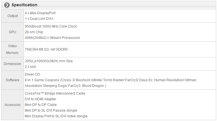Click the Accessory row label
Image resolution: width=217 pixels, height=121 pixels.
coord(13,105)
